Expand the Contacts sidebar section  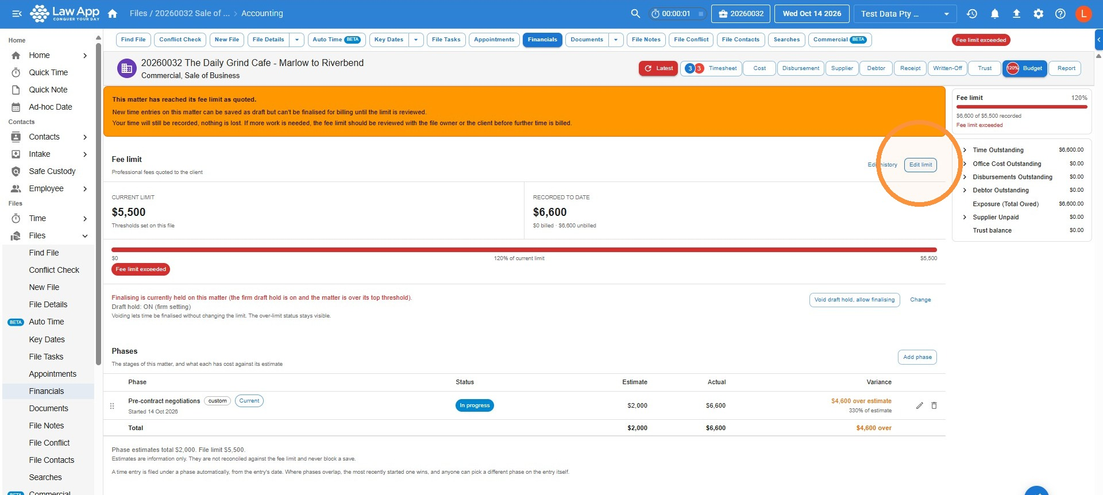pos(85,137)
